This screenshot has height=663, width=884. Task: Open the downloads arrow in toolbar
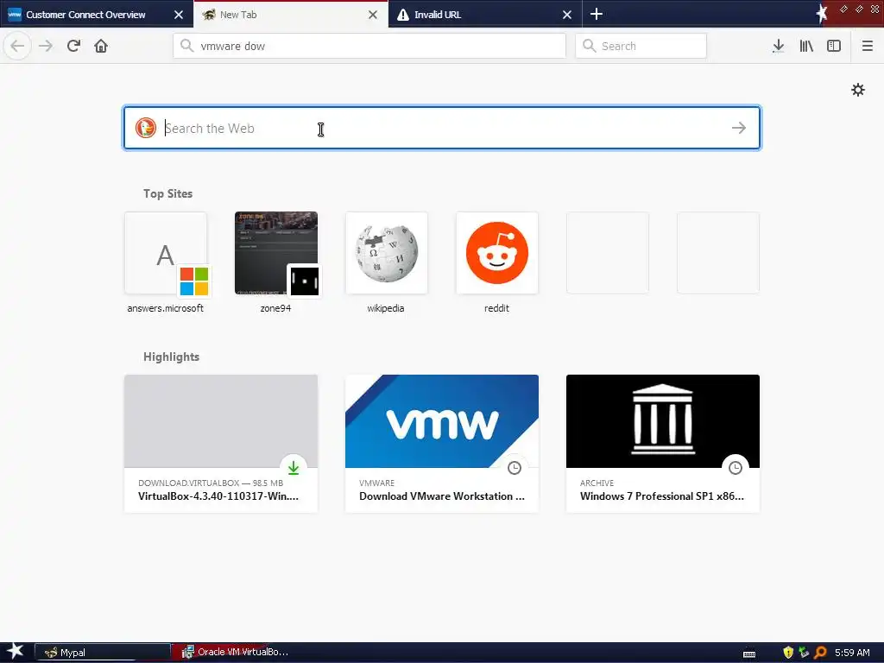pos(778,47)
